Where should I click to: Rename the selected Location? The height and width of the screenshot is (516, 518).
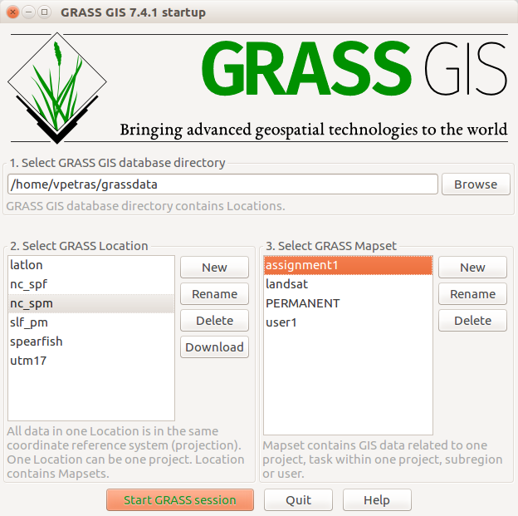tap(214, 293)
